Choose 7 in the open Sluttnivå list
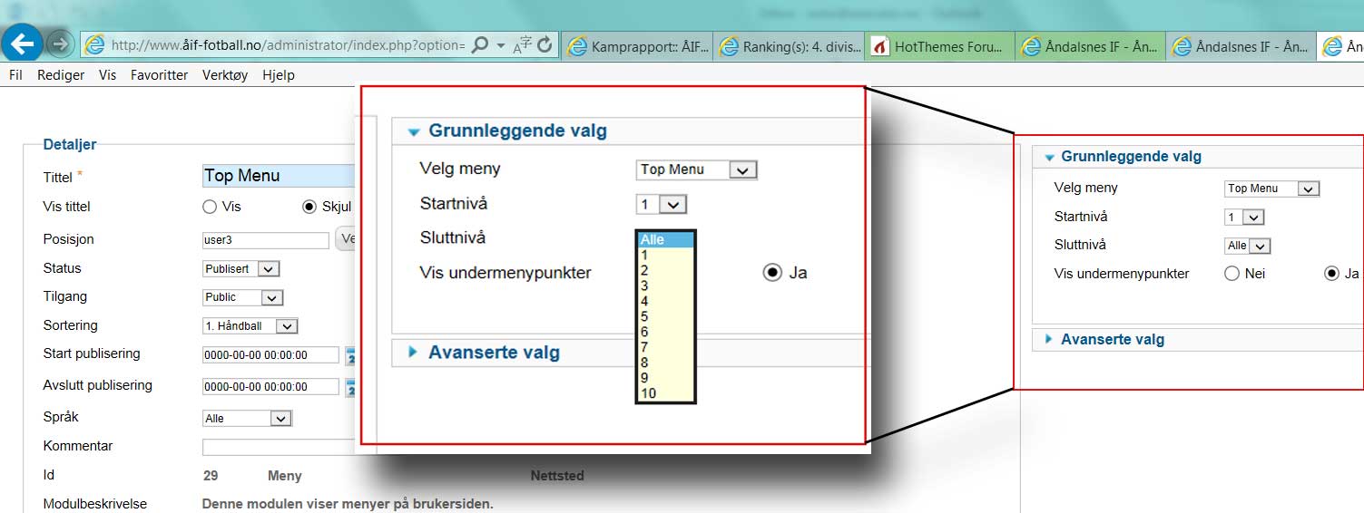This screenshot has height=513, width=1364. (666, 347)
